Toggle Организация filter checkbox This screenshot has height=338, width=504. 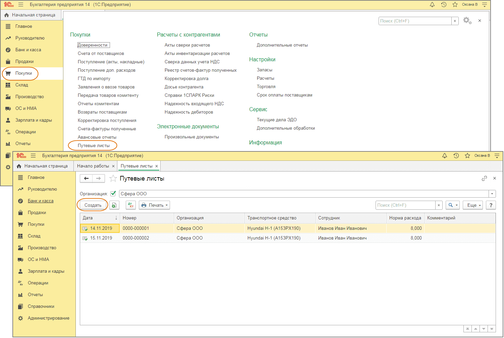coord(113,194)
